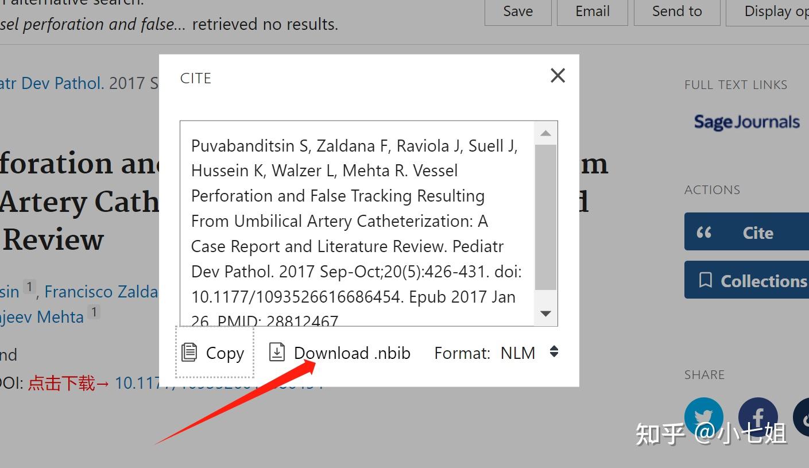The height and width of the screenshot is (468, 809).
Task: Click the bookmark icon on the Collections button
Action: [705, 280]
